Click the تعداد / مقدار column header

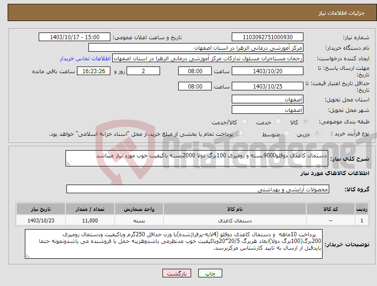coord(90,209)
